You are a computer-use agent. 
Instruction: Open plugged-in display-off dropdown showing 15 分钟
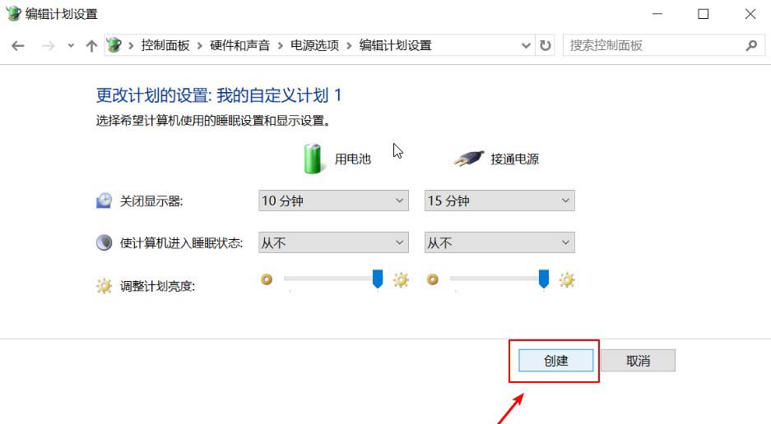tap(499, 200)
